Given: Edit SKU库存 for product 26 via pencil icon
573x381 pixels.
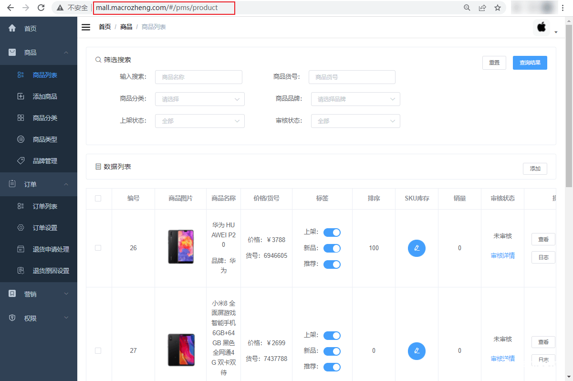Looking at the screenshot, I should tap(417, 248).
